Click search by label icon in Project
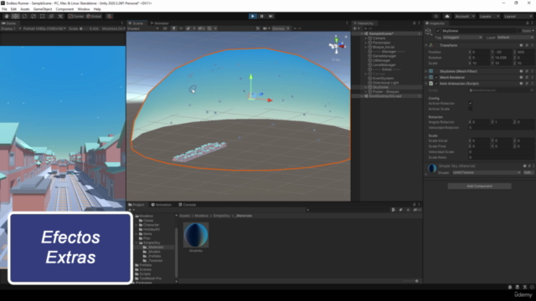 pyautogui.click(x=400, y=210)
